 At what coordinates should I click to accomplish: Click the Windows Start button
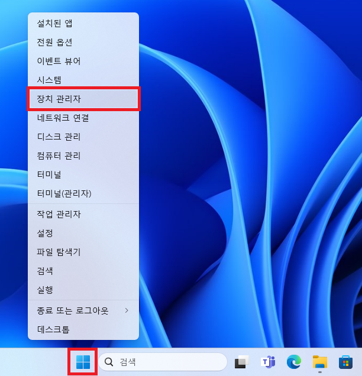tap(83, 362)
